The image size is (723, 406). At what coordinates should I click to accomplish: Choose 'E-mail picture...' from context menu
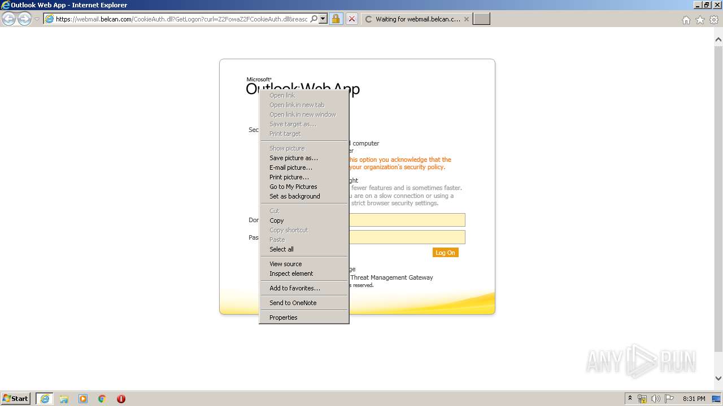coord(304,167)
